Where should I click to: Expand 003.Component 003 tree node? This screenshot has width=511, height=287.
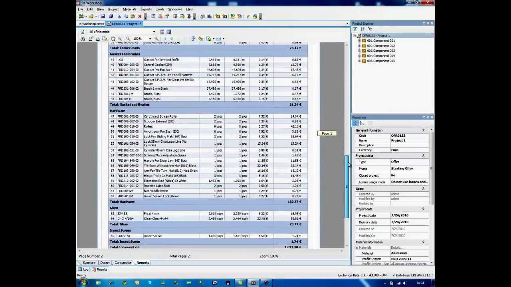[x=359, y=51]
